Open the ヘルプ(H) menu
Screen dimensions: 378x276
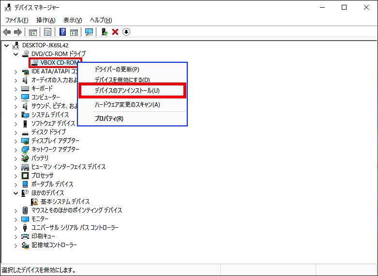(x=101, y=20)
